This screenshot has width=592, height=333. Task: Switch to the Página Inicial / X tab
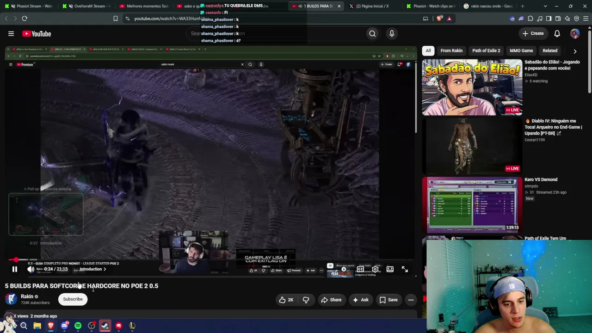372,6
